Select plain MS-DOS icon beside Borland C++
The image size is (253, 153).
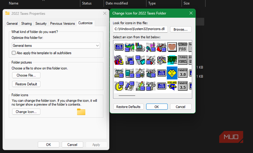[x=161, y=86]
